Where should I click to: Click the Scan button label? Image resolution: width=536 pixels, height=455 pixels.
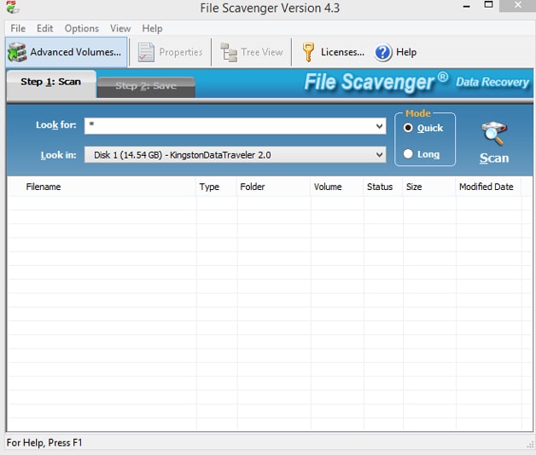494,158
